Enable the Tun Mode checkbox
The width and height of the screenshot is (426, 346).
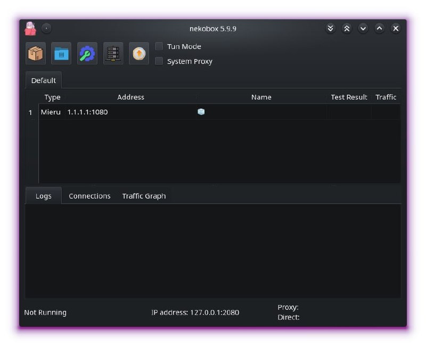(159, 46)
